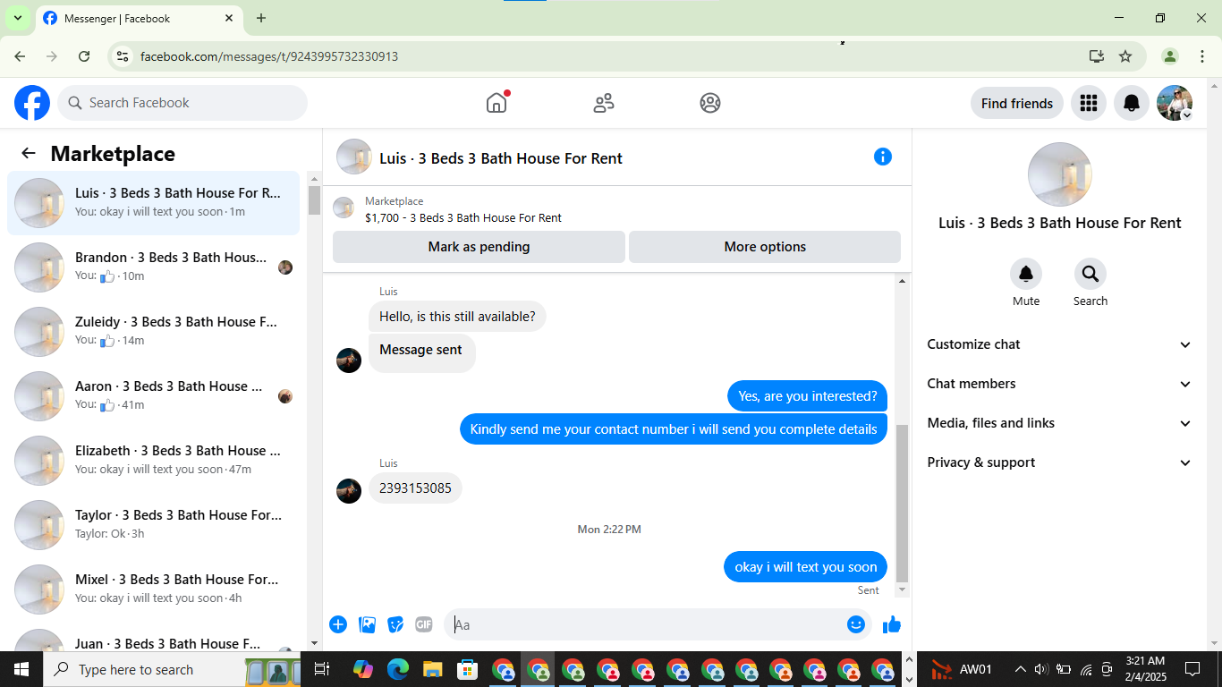The width and height of the screenshot is (1222, 687).
Task: Click the More options button
Action: click(765, 247)
